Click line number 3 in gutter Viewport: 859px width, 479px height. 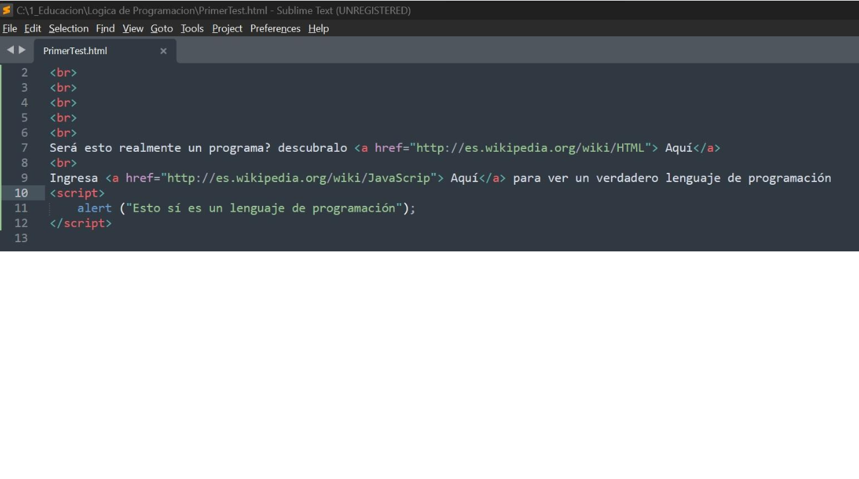pyautogui.click(x=24, y=88)
